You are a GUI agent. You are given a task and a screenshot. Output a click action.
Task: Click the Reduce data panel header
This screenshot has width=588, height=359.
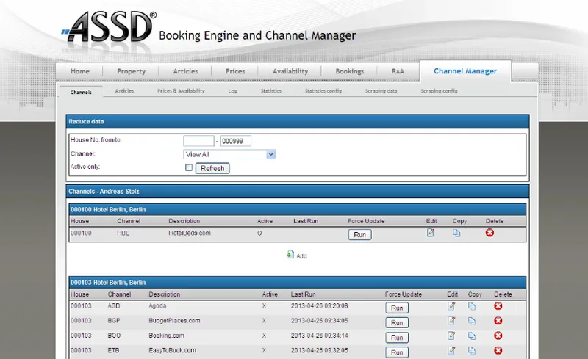[x=298, y=121]
